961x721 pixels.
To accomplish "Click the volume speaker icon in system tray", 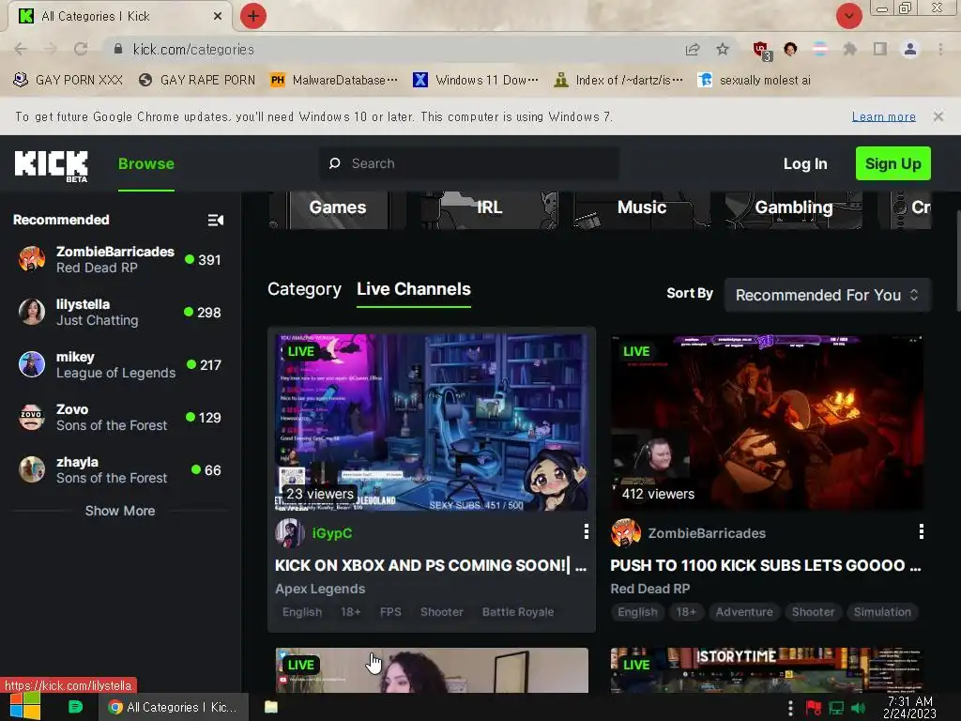I will point(859,708).
